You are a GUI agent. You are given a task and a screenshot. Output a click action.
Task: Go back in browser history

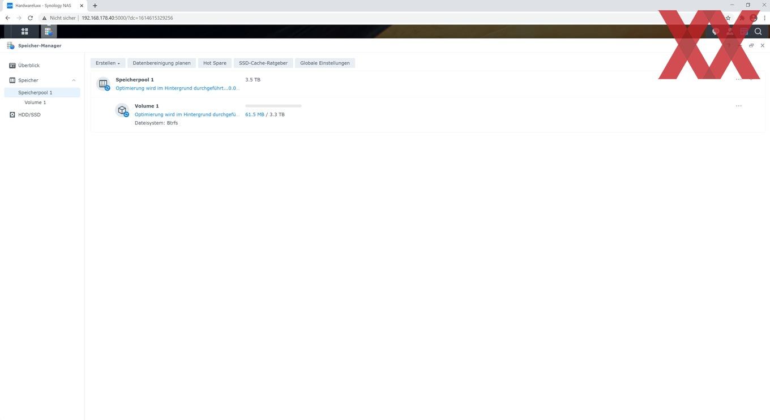pyautogui.click(x=8, y=18)
